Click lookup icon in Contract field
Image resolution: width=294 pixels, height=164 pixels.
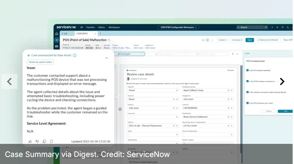coord(232,108)
